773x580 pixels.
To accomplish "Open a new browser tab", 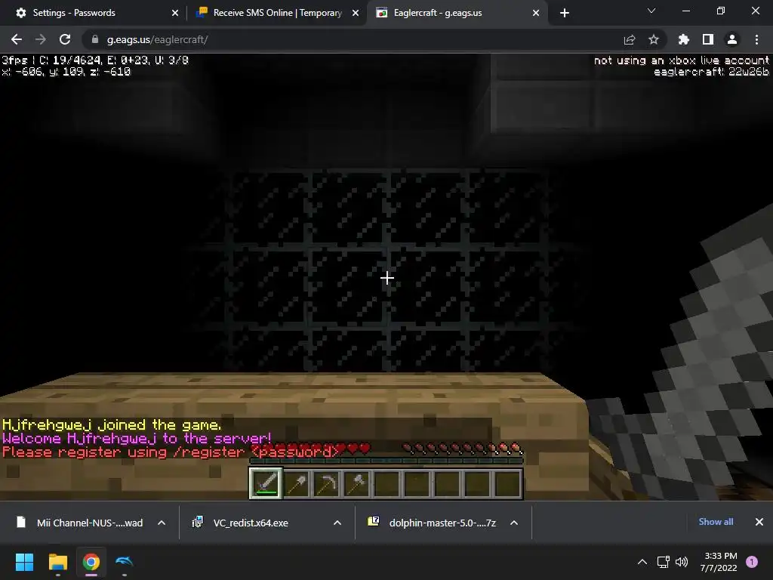I will [x=565, y=13].
